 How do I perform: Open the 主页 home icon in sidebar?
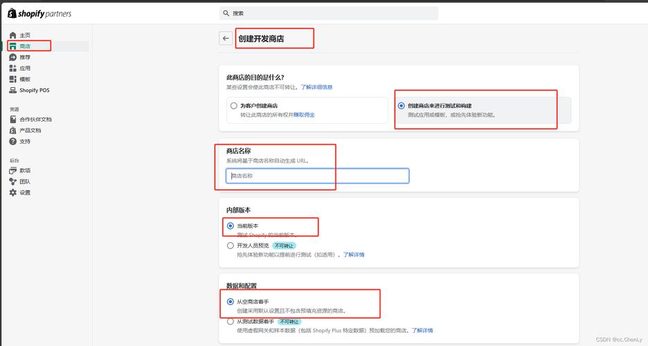tap(12, 35)
